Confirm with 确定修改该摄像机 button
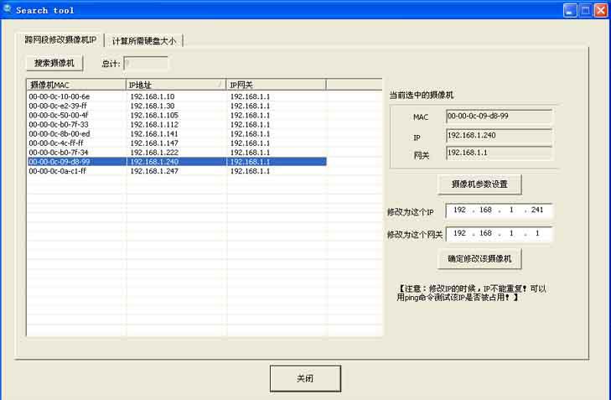 click(479, 258)
